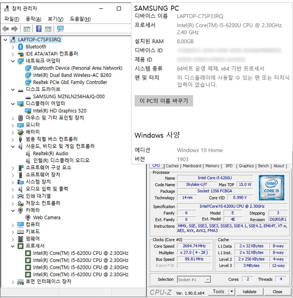Click the Intel Core i5 logo in CPU-Z
The width and height of the screenshot is (293, 298).
point(271,188)
